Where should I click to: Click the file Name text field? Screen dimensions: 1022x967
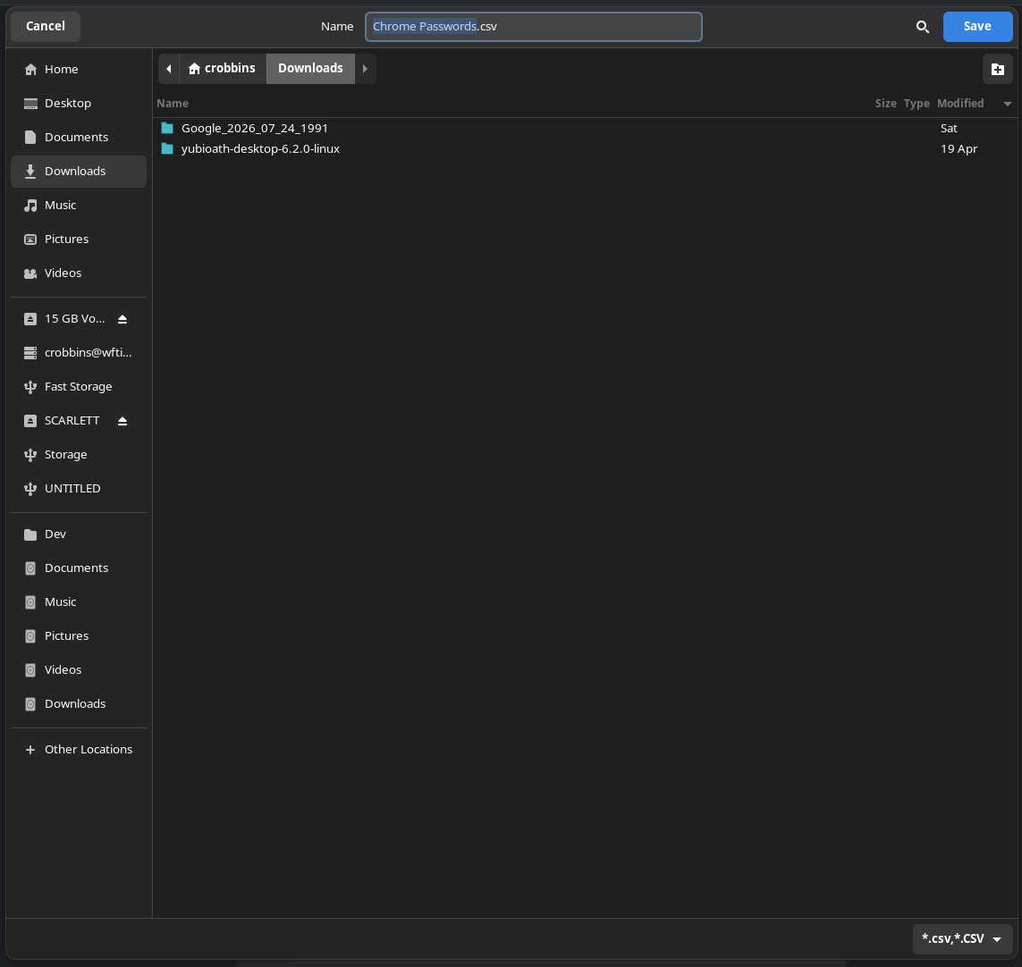[x=533, y=27]
